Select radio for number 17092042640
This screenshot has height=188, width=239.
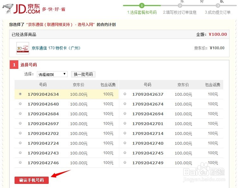point(20,104)
